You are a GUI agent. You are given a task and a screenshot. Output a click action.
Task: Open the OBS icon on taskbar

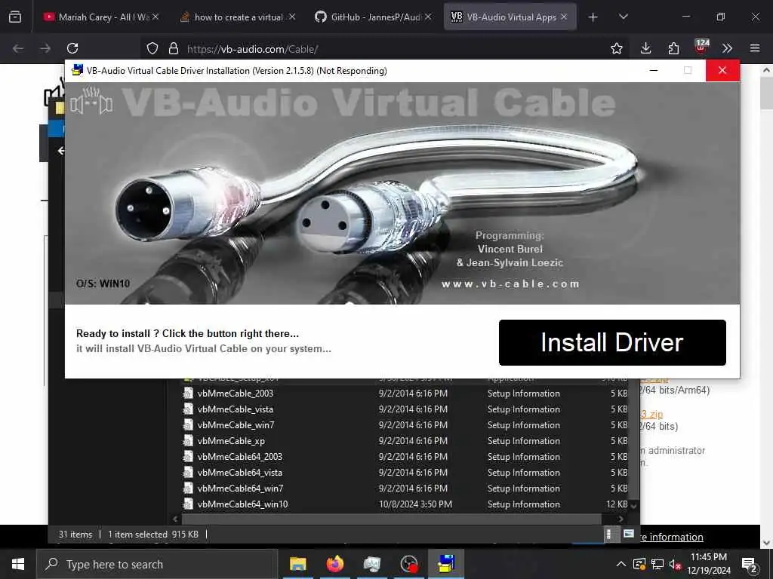[408, 564]
